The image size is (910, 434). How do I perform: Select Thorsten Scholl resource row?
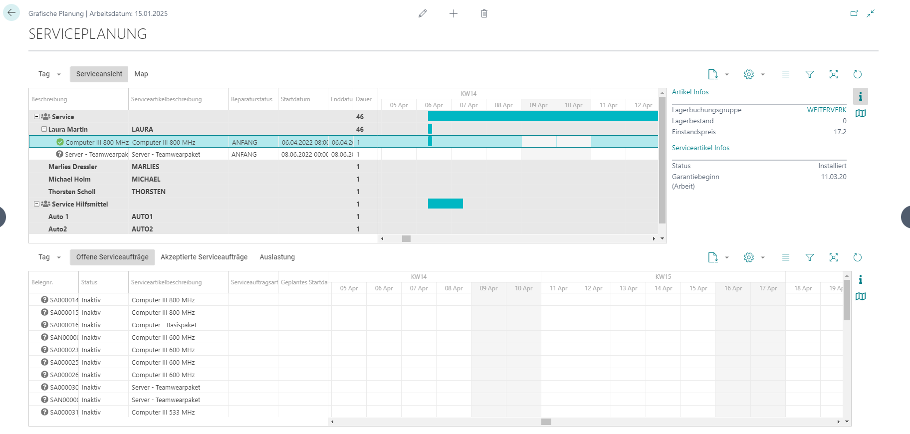click(204, 192)
